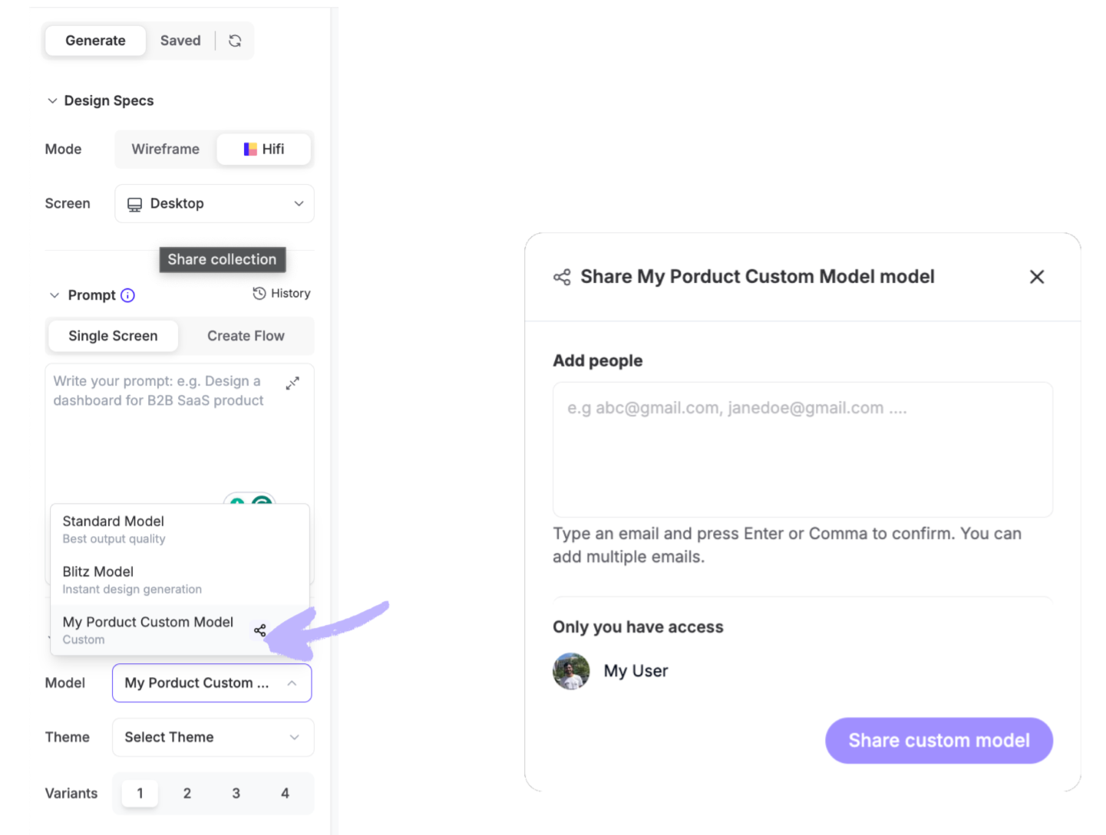Open the Screen Desktop dropdown
Screen dimensions: 1106x835
[x=214, y=204]
